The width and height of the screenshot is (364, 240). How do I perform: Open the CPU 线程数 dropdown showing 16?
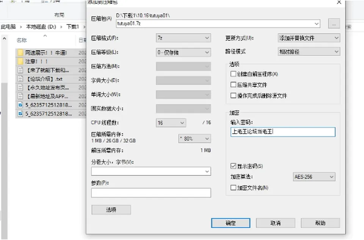pyautogui.click(x=171, y=123)
